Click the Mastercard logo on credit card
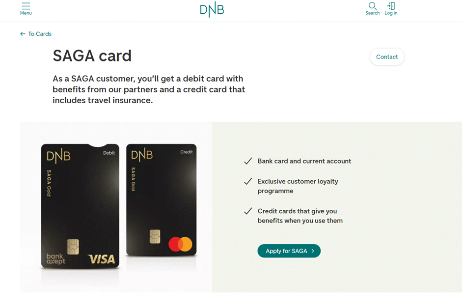The width and height of the screenshot is (462, 307). pyautogui.click(x=180, y=244)
